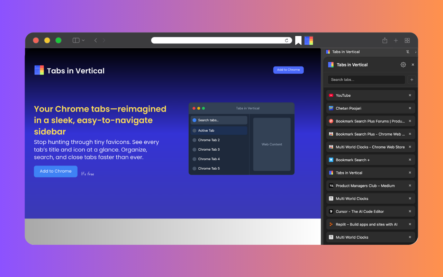The width and height of the screenshot is (443, 277).
Task: Select the Bookmark Search Plus - Chrome Web tab
Action: [371, 134]
